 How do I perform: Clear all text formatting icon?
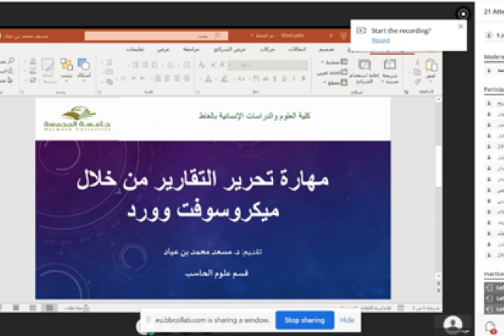pos(202,65)
